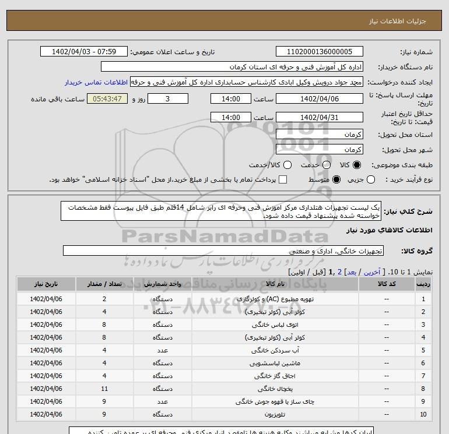Open buyer contact info link
The image size is (449, 434).
(96, 82)
